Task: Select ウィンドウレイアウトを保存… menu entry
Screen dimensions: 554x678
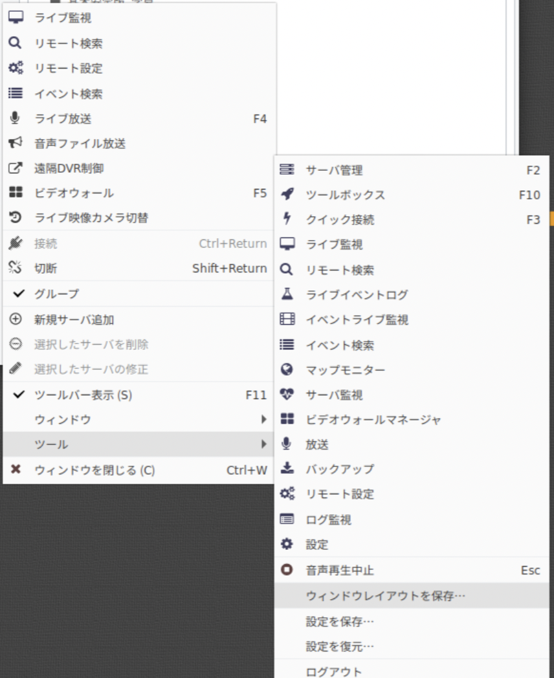Action: (x=385, y=595)
